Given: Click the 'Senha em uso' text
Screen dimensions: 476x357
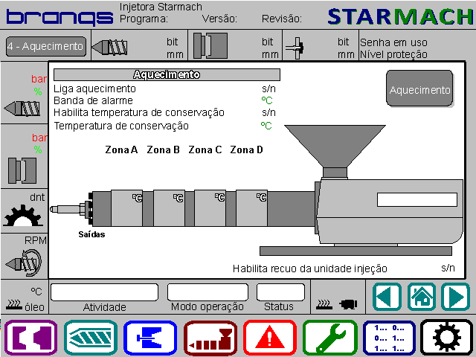Looking at the screenshot, I should pyautogui.click(x=393, y=42).
